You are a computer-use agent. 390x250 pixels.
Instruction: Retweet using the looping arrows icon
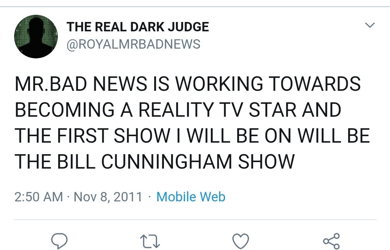pyautogui.click(x=150, y=241)
